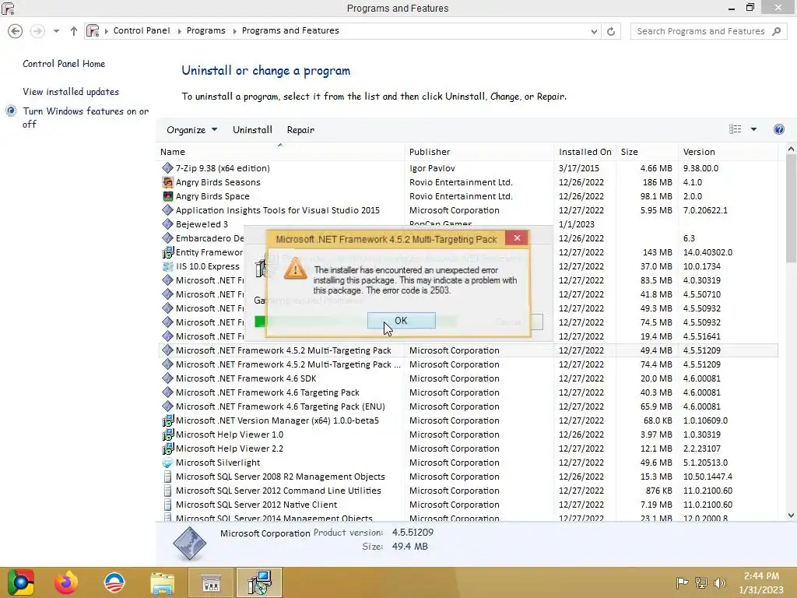
Task: Click OK in the error dialog
Action: pos(401,320)
